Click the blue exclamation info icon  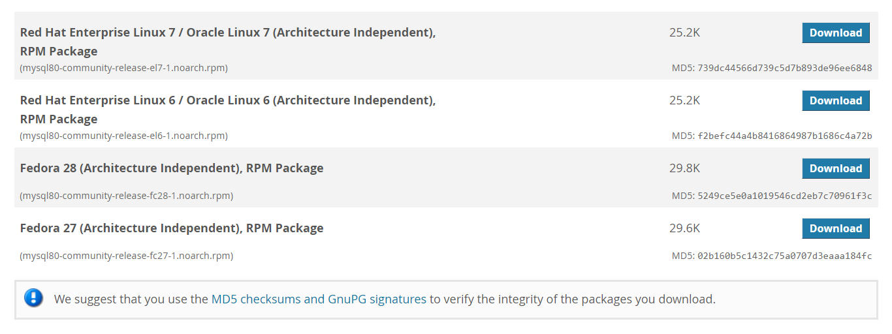[33, 299]
